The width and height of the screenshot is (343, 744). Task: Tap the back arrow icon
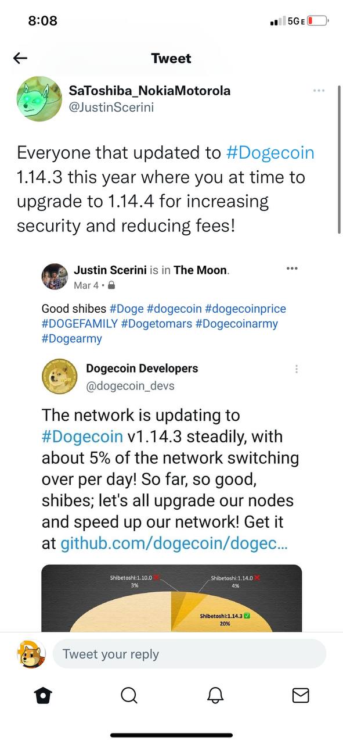[20, 58]
